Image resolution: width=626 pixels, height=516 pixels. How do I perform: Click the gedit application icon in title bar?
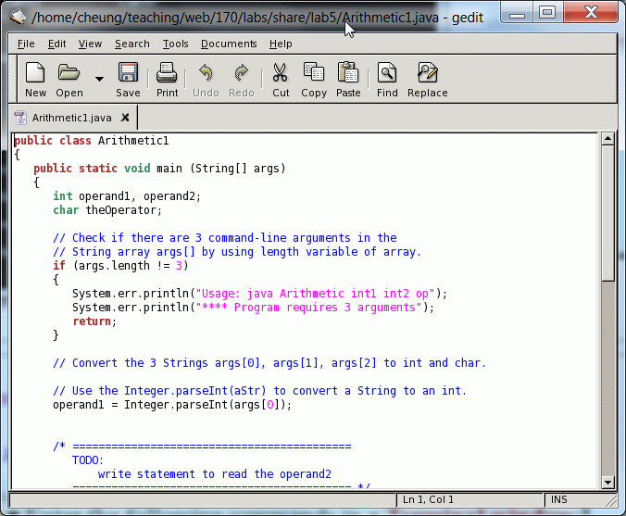pyautogui.click(x=18, y=17)
